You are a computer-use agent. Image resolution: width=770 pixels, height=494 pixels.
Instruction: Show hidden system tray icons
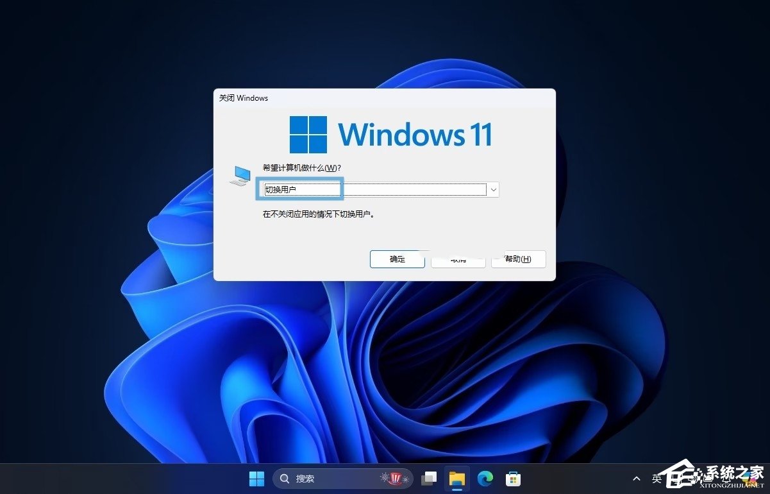pos(636,479)
